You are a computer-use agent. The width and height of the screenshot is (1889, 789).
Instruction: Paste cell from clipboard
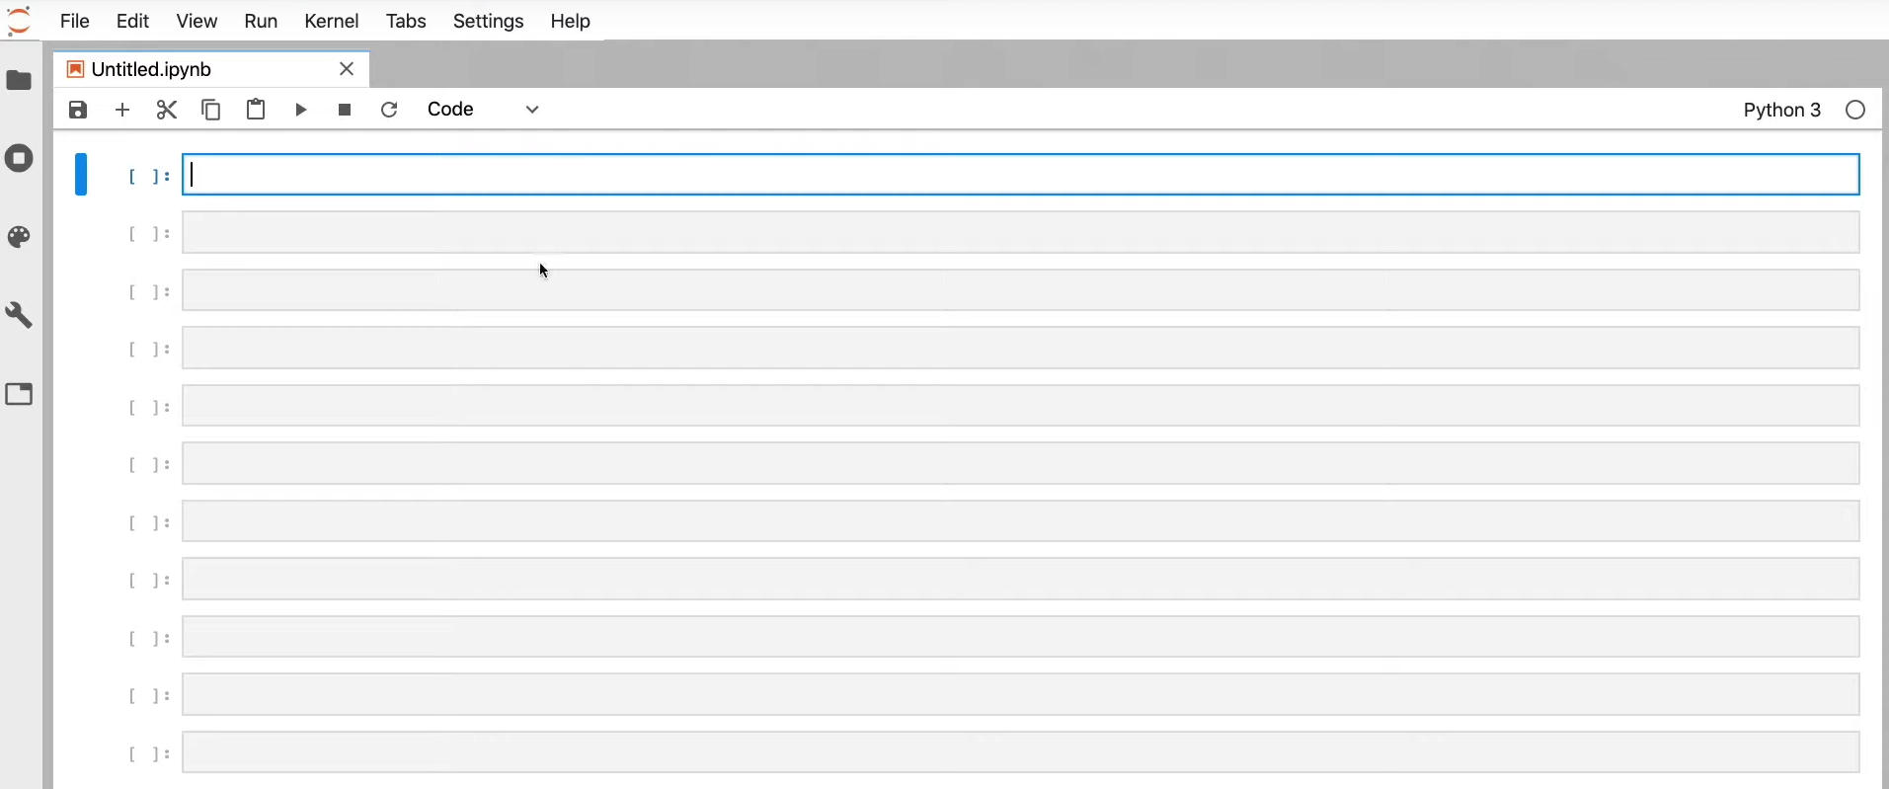click(256, 110)
